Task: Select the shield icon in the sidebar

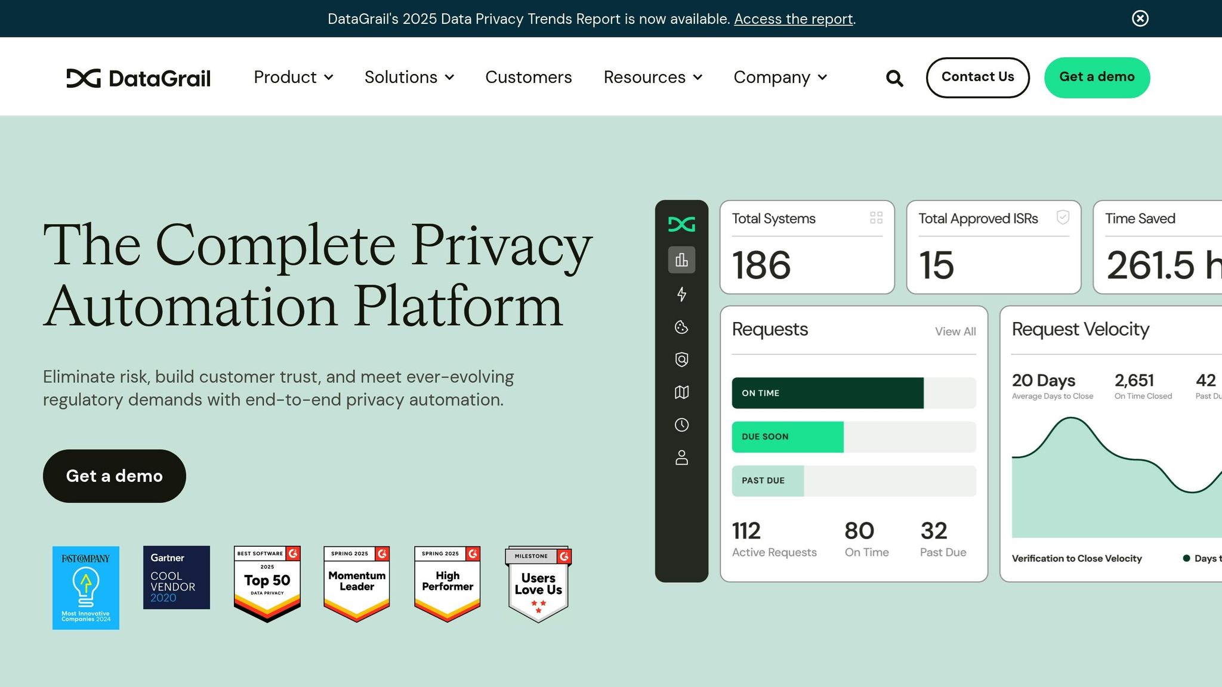Action: (x=681, y=360)
